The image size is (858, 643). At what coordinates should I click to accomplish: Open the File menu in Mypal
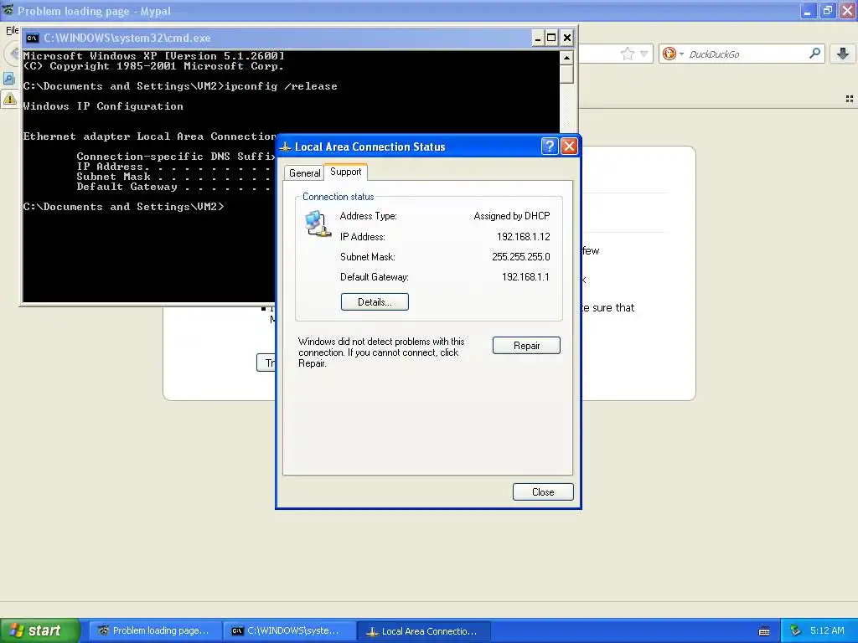tap(12, 31)
